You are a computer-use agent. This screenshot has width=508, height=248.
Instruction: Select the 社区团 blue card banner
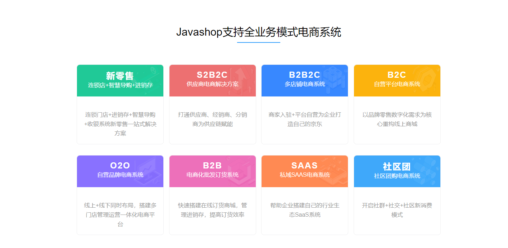pyautogui.click(x=397, y=171)
